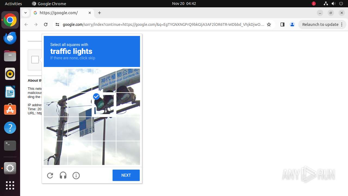Click the blue NEXT button

pyautogui.click(x=126, y=175)
